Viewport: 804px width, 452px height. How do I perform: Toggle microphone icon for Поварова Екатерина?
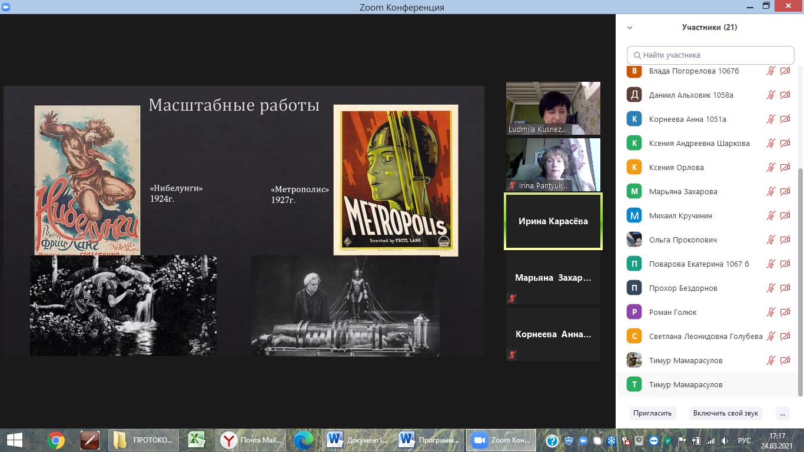[770, 264]
